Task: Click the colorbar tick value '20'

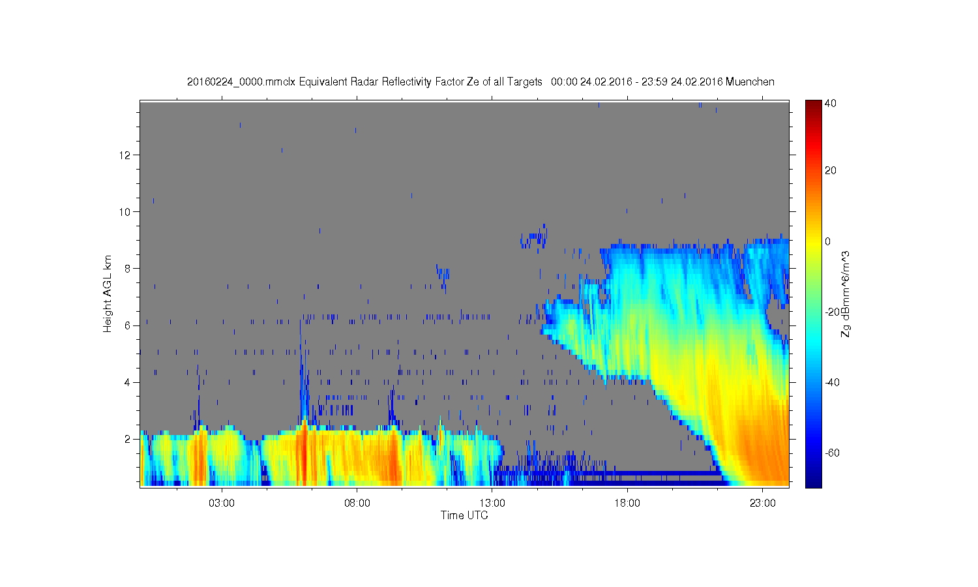Action: pos(831,171)
